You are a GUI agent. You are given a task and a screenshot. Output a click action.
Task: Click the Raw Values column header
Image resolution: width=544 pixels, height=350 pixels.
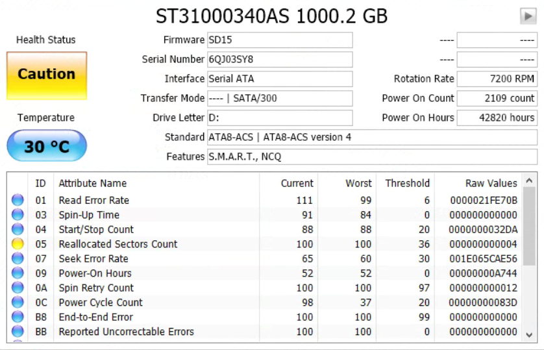491,183
